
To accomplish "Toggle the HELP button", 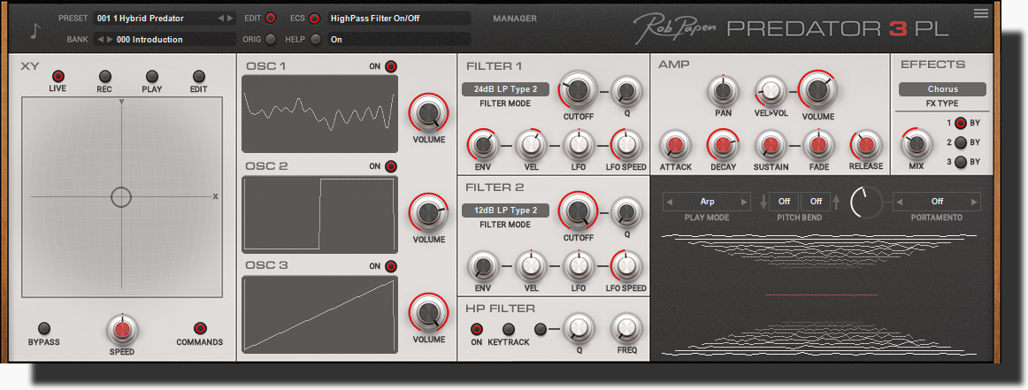I will 316,39.
